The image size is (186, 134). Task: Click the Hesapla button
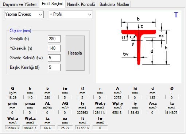(75, 53)
